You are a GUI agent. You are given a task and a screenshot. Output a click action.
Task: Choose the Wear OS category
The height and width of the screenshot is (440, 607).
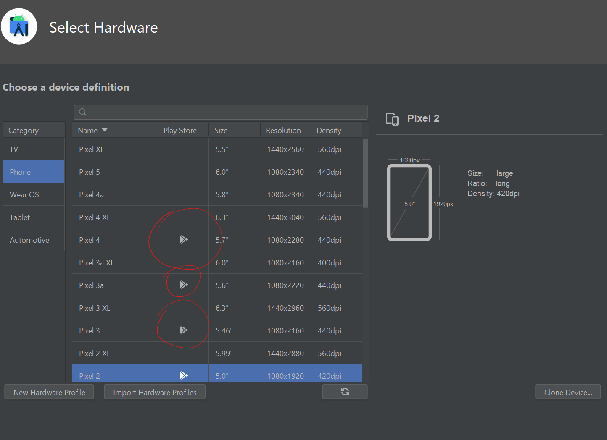tap(34, 194)
